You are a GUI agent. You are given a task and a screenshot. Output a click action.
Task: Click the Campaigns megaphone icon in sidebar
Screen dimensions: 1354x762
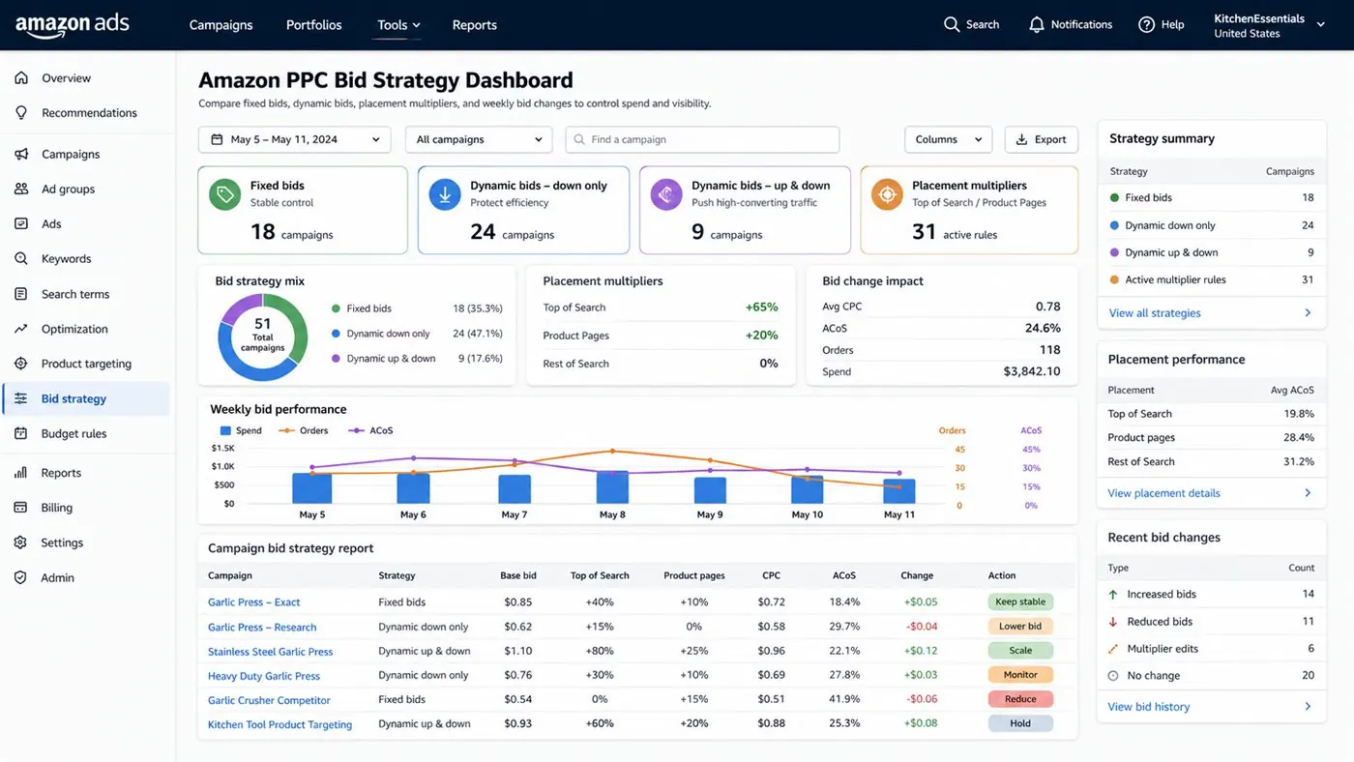coord(21,154)
